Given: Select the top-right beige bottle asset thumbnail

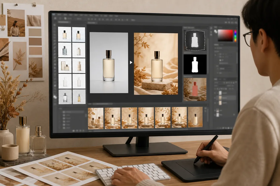Looking at the screenshot, I should coord(79,35).
